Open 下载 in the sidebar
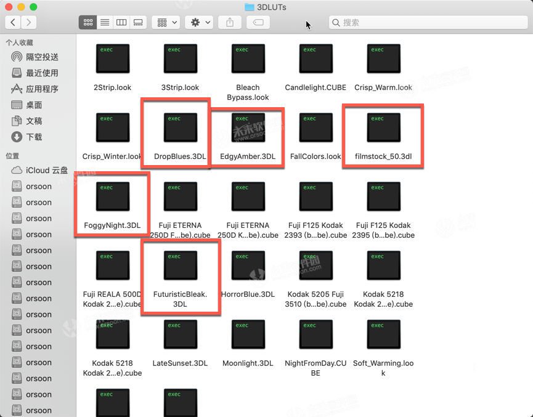Screen dimensions: 533x417 point(26,137)
